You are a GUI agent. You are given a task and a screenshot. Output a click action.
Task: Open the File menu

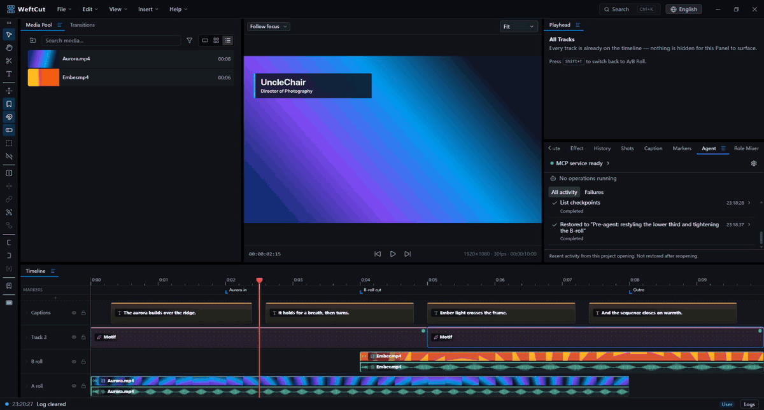(x=64, y=9)
